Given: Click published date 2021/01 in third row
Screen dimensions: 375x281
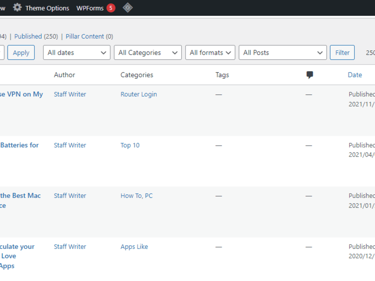Looking at the screenshot, I should [x=361, y=205].
